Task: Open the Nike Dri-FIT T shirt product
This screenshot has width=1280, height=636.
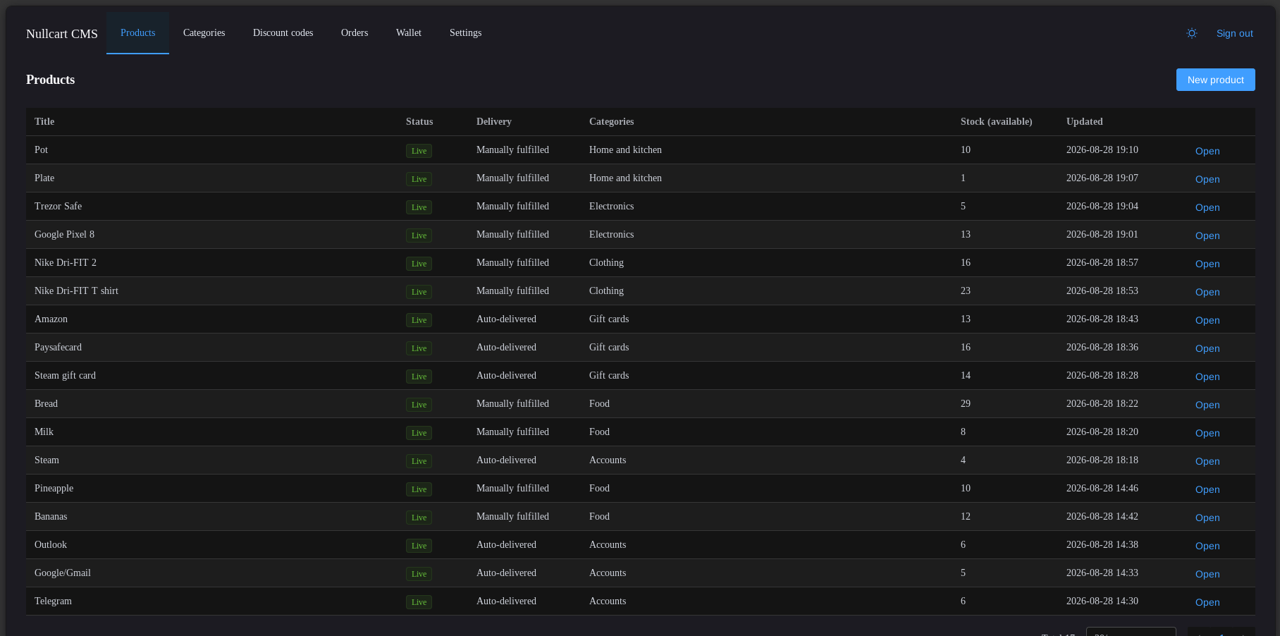Action: pos(1207,292)
